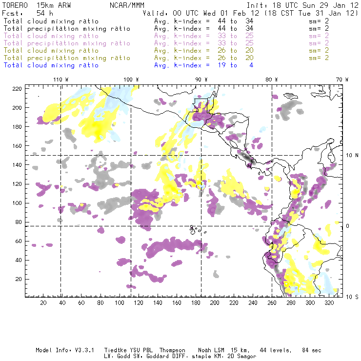Click the '10 S' latitude label

pos(352,297)
